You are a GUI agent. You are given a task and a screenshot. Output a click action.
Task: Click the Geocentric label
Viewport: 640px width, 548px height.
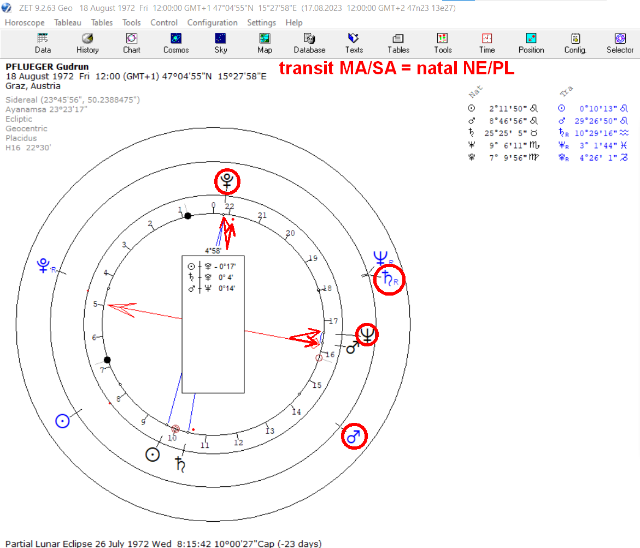pos(26,128)
